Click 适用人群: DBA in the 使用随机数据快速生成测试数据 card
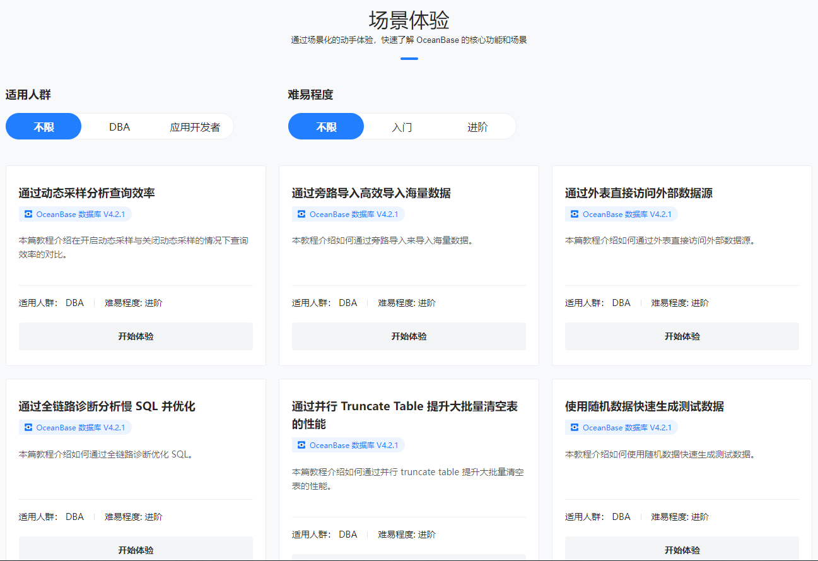The width and height of the screenshot is (818, 561). click(597, 517)
